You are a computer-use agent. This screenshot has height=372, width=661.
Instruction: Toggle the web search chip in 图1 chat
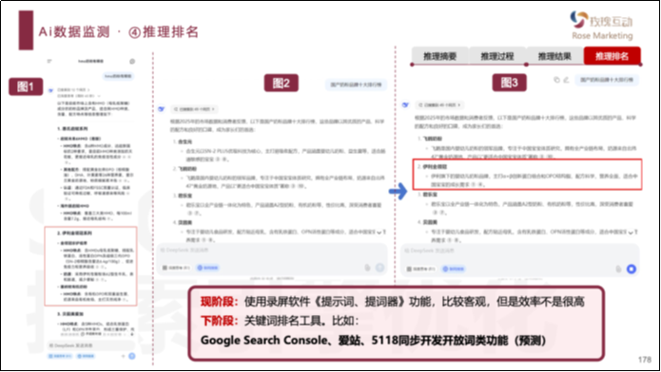87,356
